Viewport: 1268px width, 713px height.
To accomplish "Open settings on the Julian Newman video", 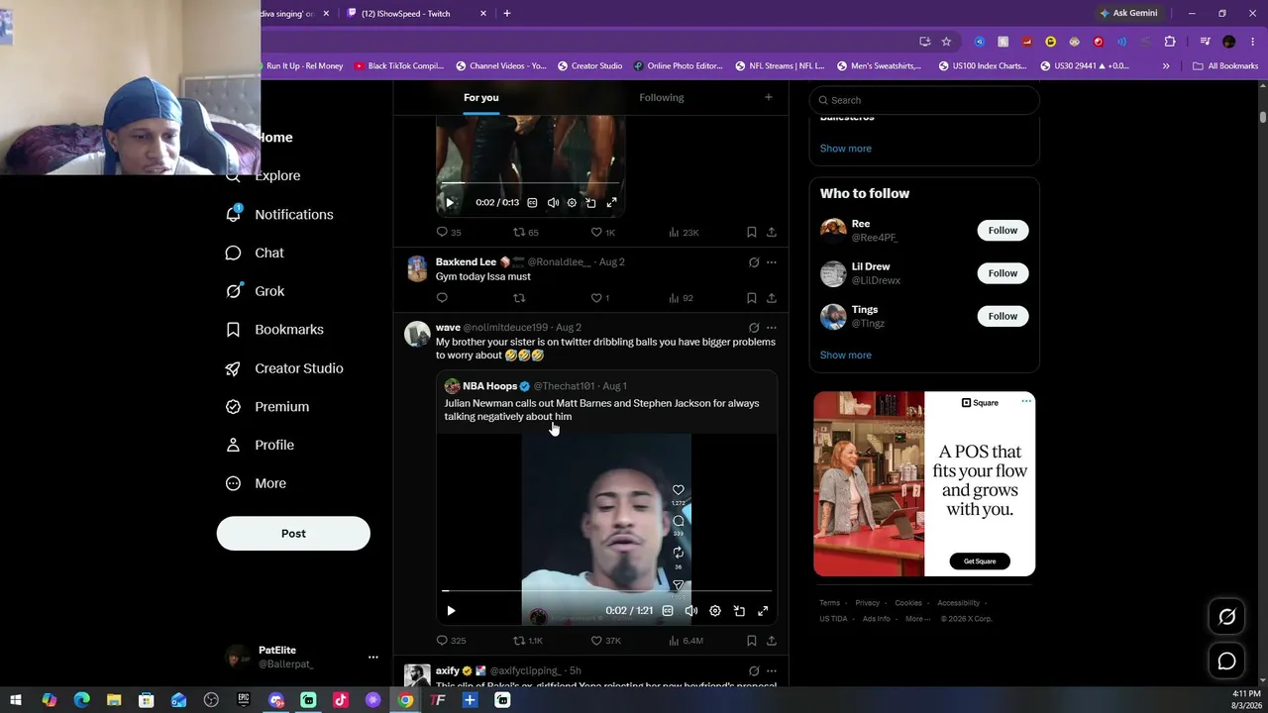I will coord(715,611).
